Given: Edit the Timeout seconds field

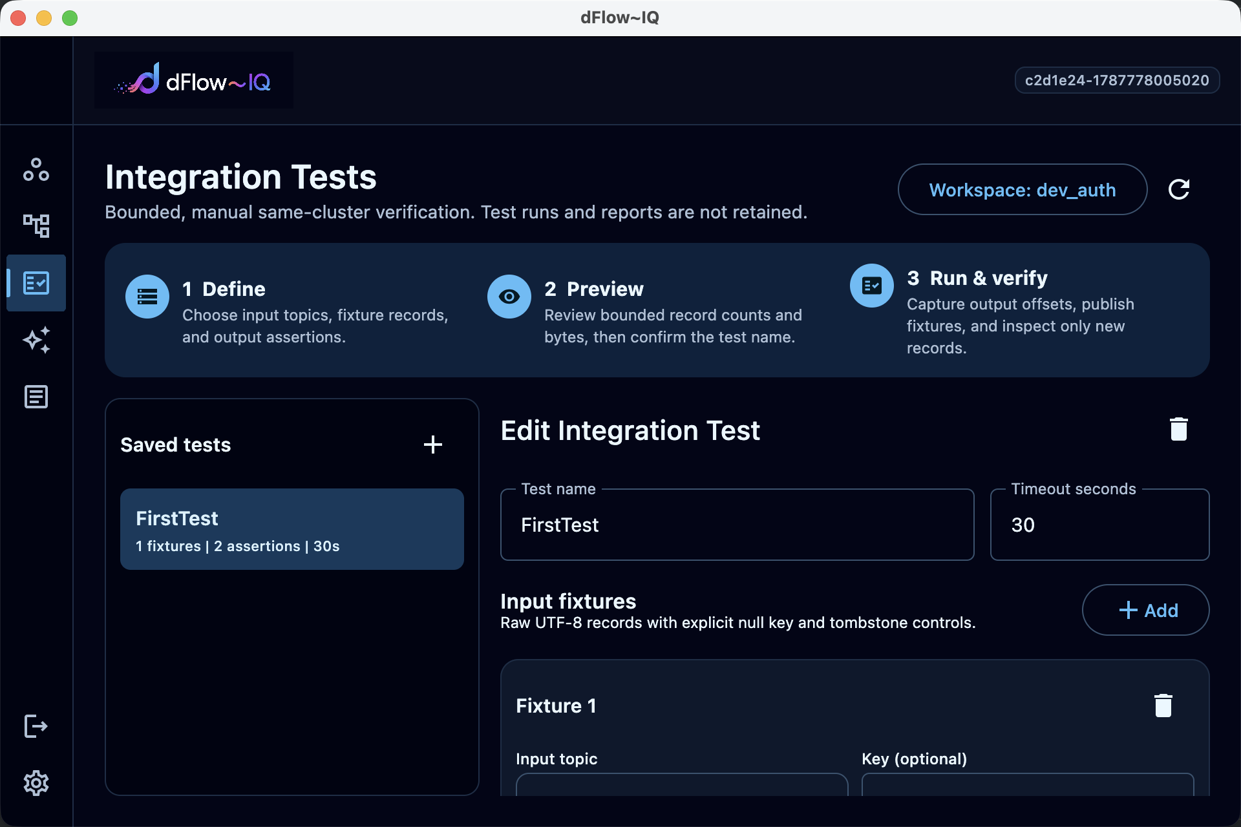Looking at the screenshot, I should point(1100,525).
